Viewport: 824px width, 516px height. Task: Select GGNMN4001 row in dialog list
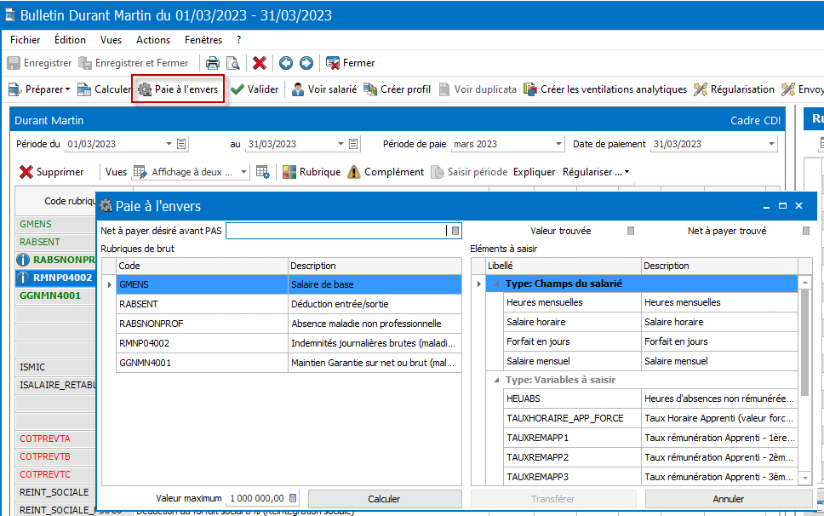point(289,363)
